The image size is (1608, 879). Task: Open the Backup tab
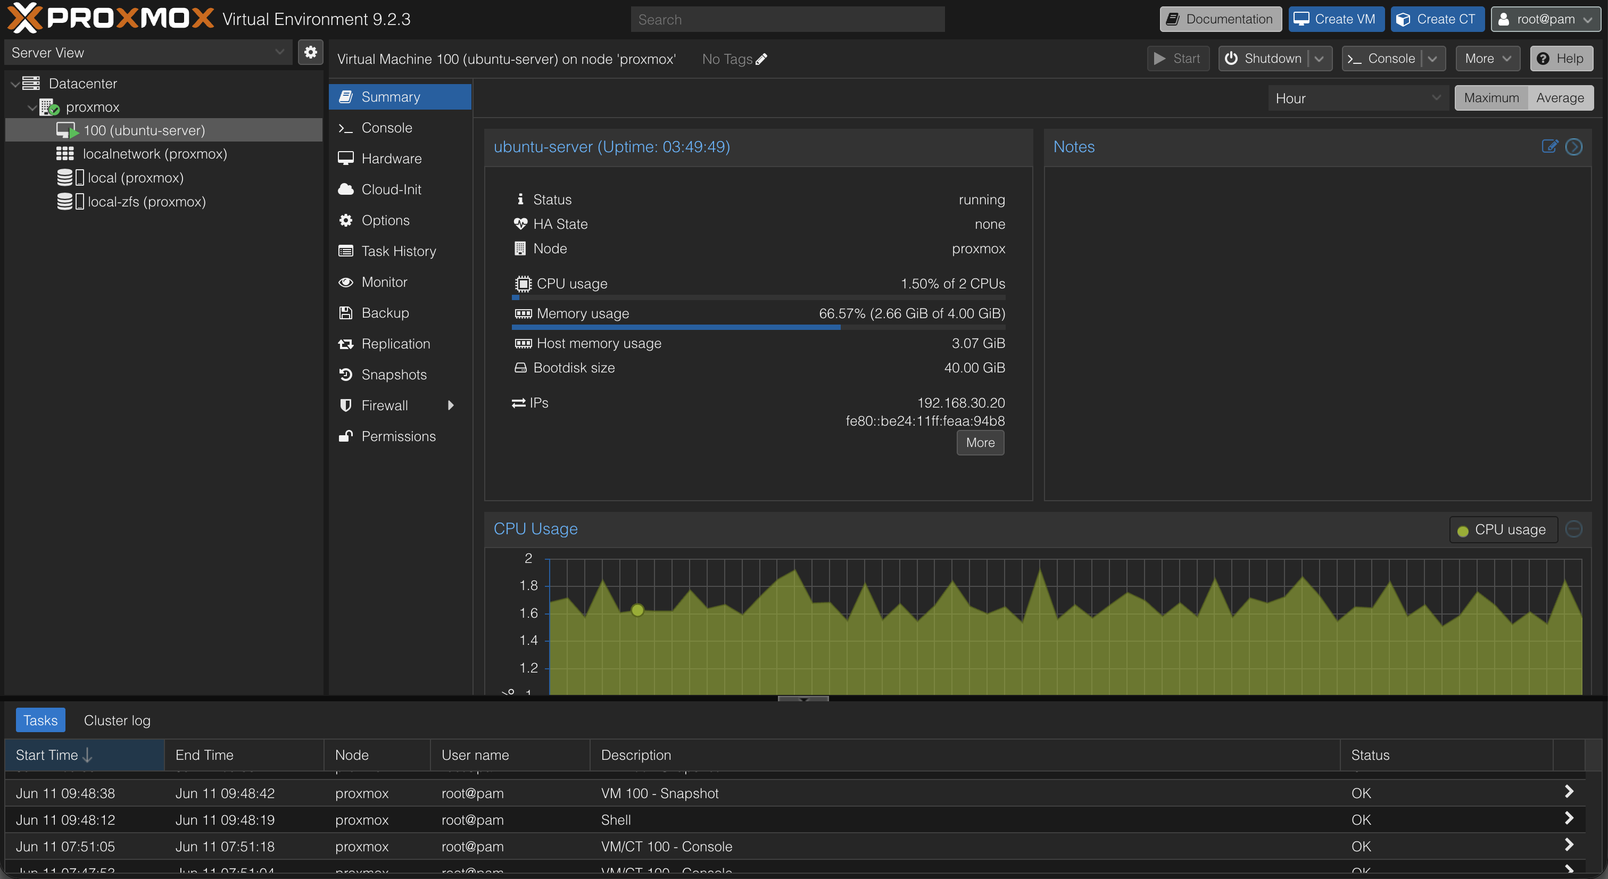(x=400, y=313)
